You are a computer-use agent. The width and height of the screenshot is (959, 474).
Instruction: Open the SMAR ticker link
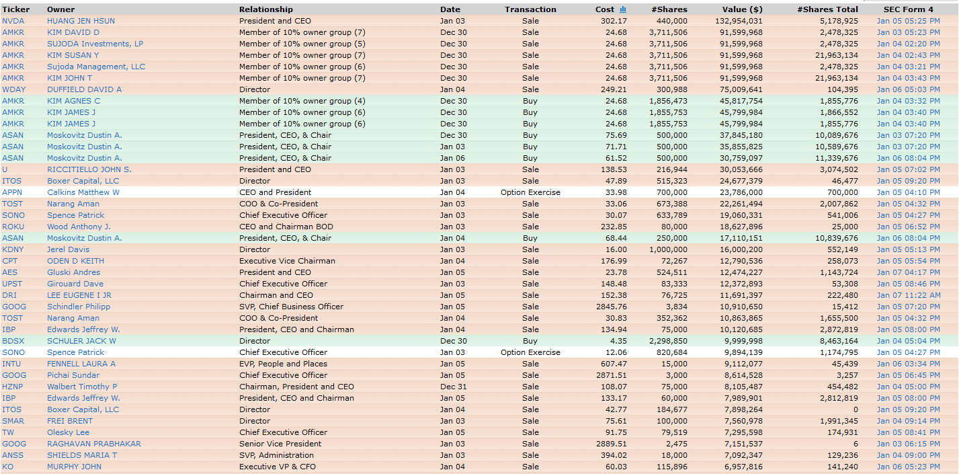pyautogui.click(x=13, y=421)
